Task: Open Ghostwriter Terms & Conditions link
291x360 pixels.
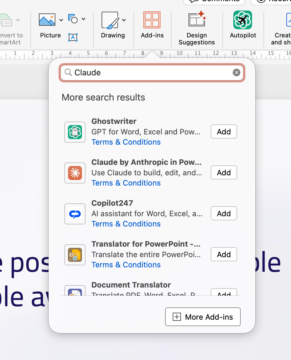Action: click(x=126, y=142)
